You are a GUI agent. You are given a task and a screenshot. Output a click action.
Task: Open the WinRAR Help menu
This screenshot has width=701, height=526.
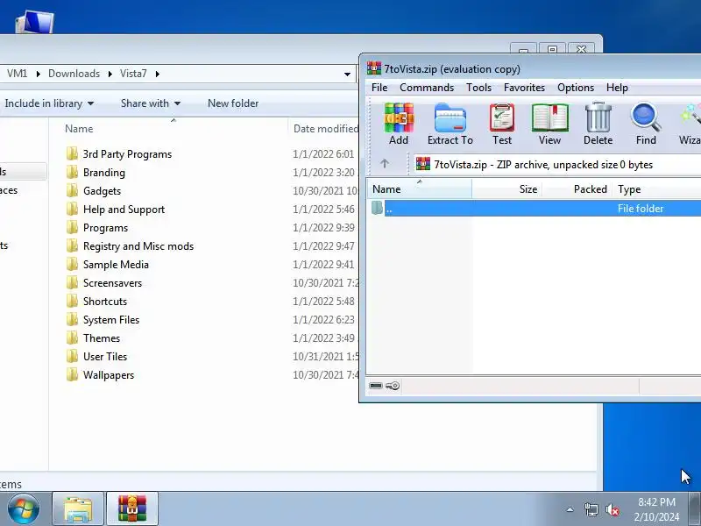click(617, 88)
